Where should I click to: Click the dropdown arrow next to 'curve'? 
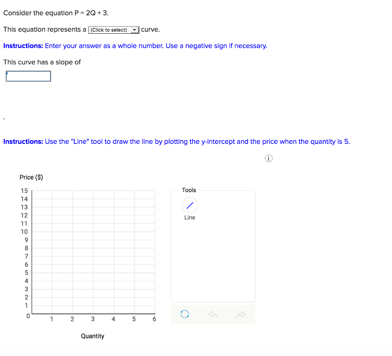click(x=135, y=29)
